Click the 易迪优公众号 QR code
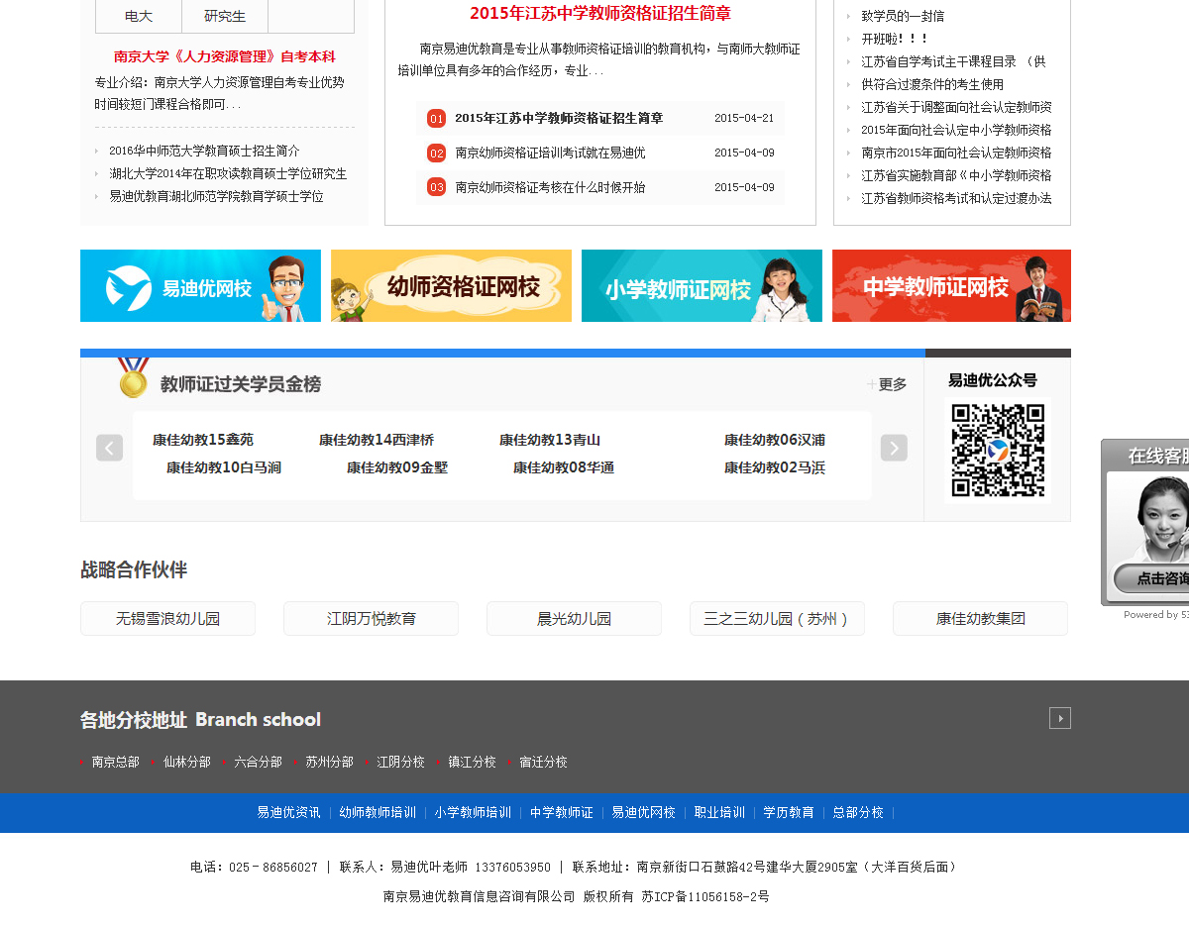 pyautogui.click(x=998, y=451)
